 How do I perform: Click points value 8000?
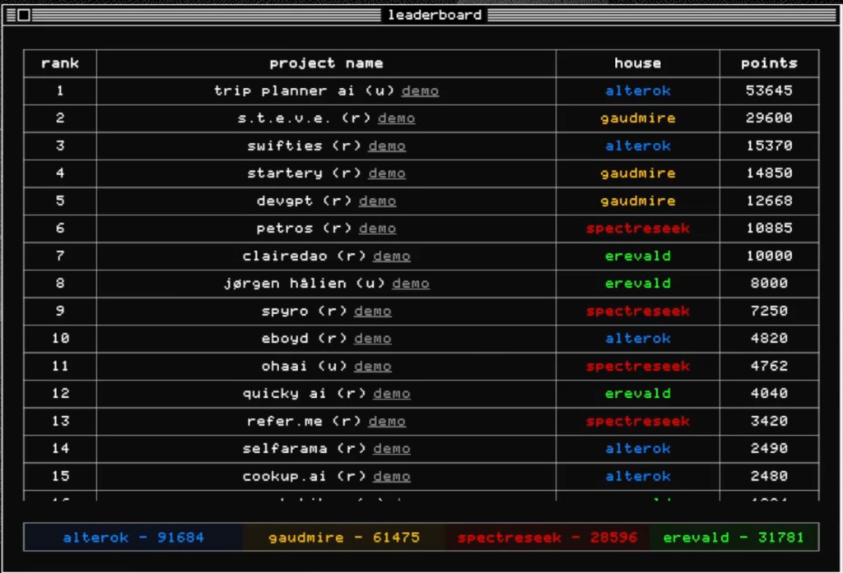coord(770,284)
